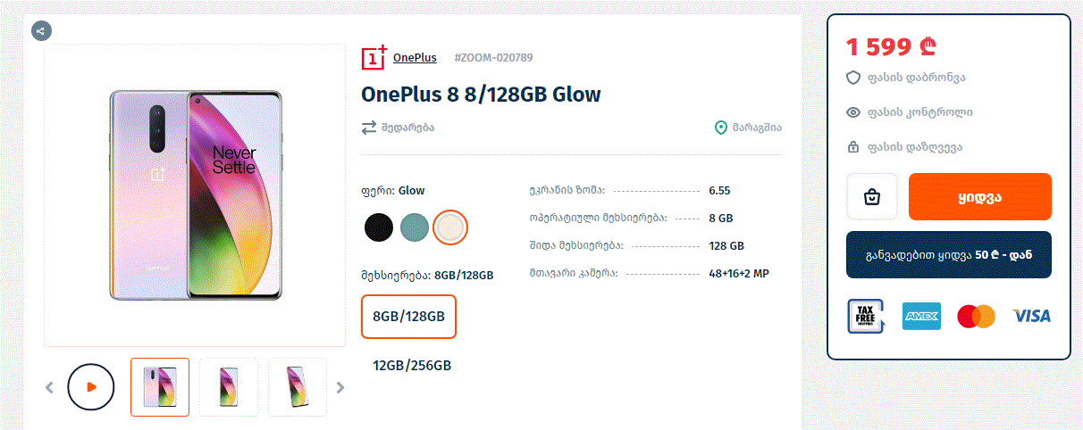Show previous thumbnails with left chevron
This screenshot has width=1083, height=430.
click(x=50, y=387)
